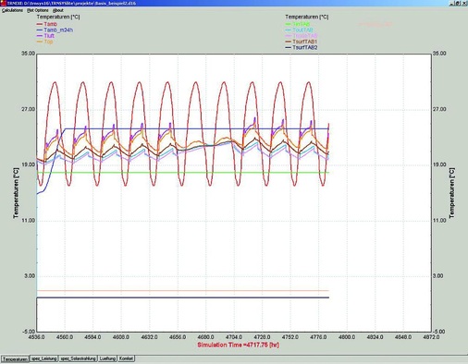Click the right vertical Temperaturen [°C] axis title

coord(452,193)
